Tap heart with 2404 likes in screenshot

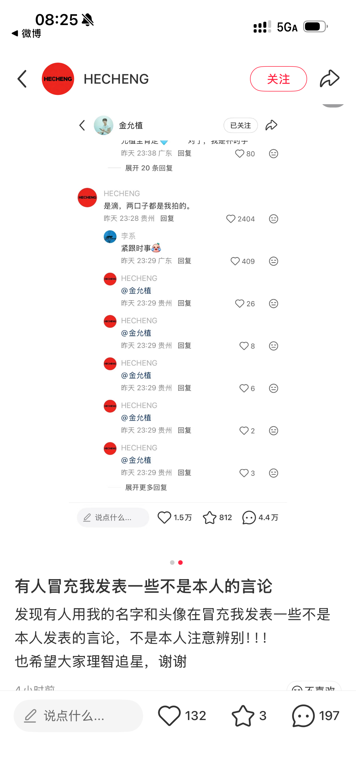pos(240,219)
